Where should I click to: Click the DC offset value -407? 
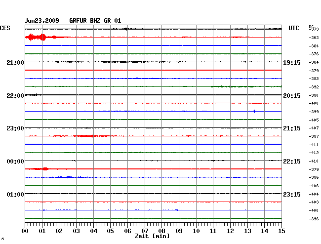pyautogui.click(x=314, y=128)
